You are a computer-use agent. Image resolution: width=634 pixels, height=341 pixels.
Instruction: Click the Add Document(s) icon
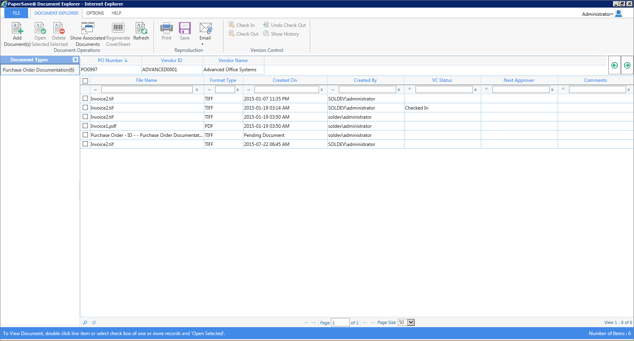click(17, 28)
